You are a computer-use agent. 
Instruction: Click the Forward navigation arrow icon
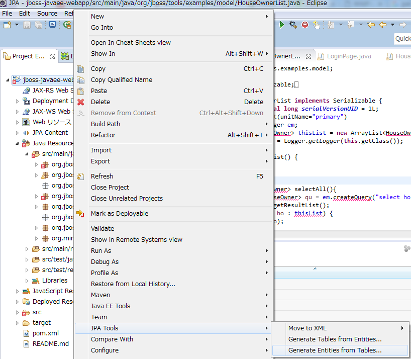pos(403,25)
